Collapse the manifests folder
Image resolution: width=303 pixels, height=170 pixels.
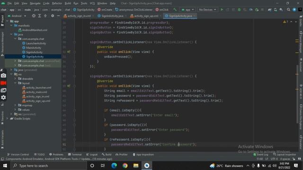pyautogui.click(x=11, y=25)
